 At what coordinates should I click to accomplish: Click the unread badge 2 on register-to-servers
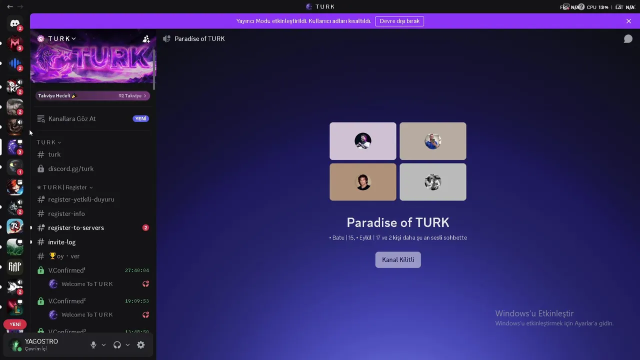coord(145,228)
